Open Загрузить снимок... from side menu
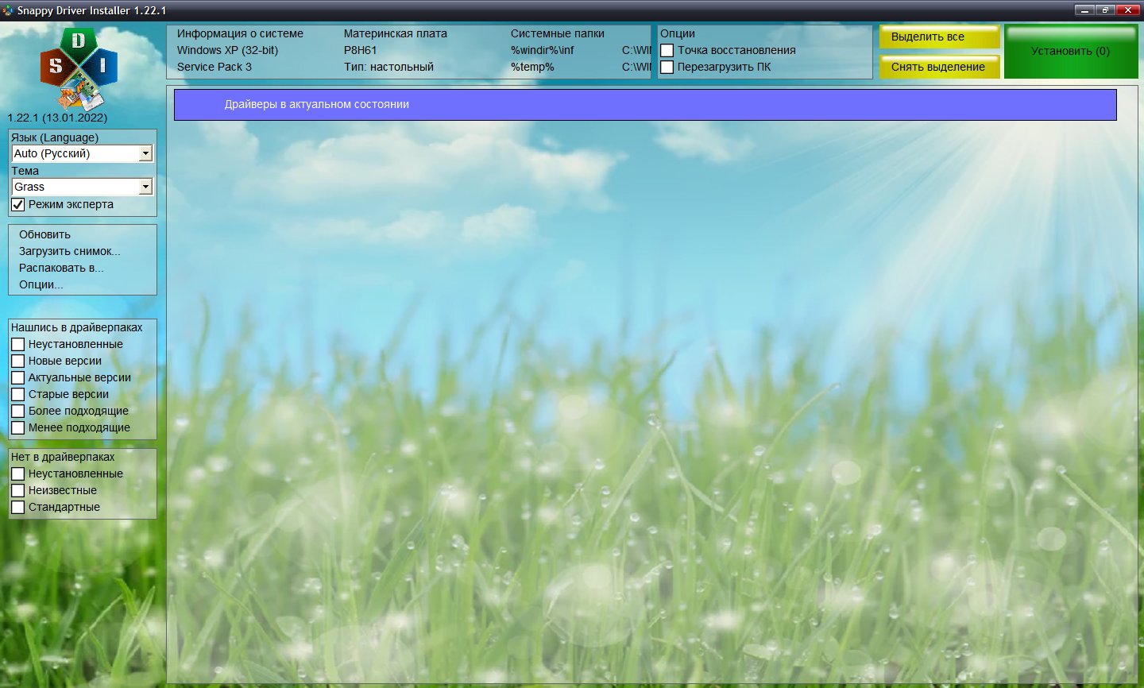 [70, 252]
